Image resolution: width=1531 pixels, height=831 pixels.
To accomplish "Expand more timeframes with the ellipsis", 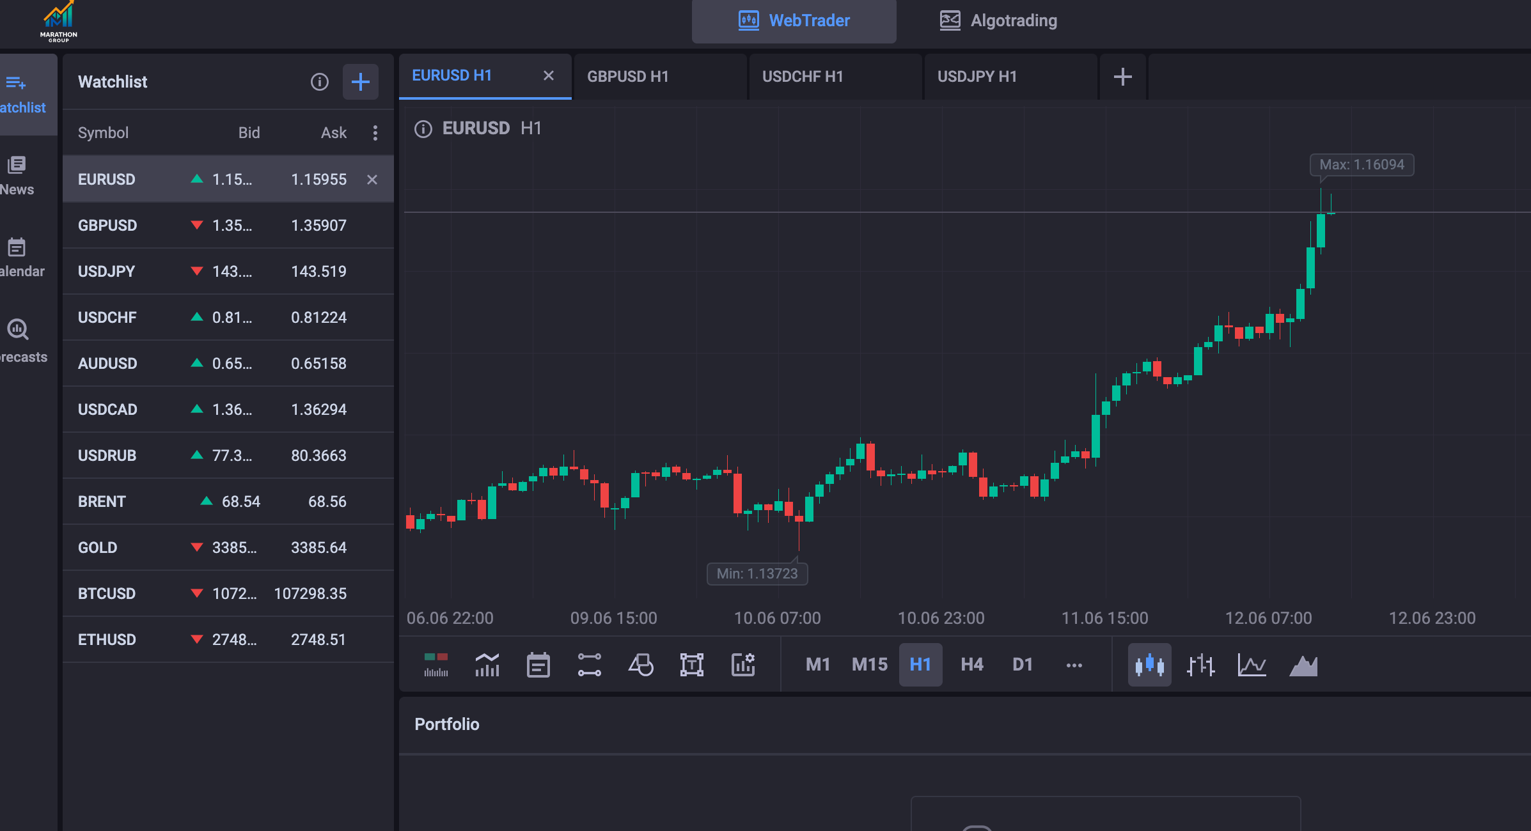I will pyautogui.click(x=1074, y=665).
